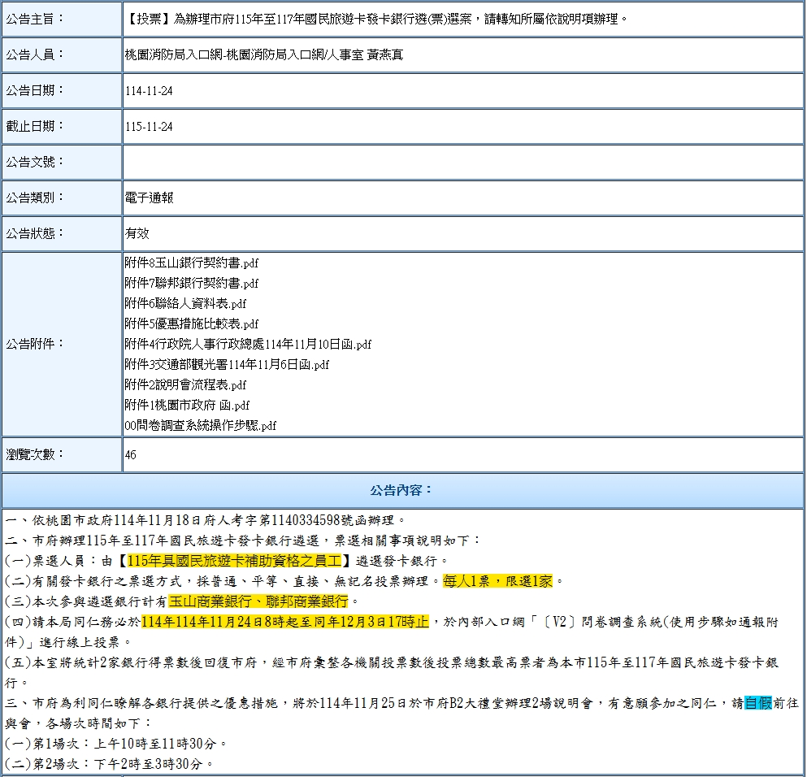Screen dimensions: 807x777
Task: Click the 公告內容 section header
Action: [402, 491]
